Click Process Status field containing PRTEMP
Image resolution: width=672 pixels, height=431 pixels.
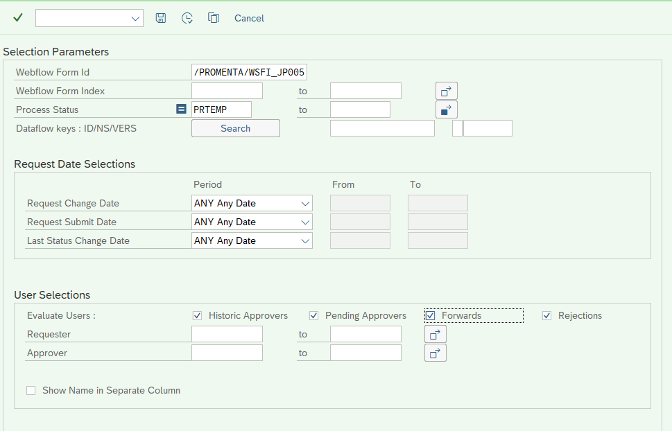221,109
